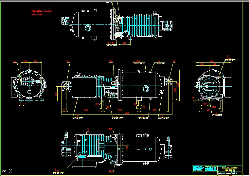Click the round flange port on rear view tank

[x=87, y=27]
